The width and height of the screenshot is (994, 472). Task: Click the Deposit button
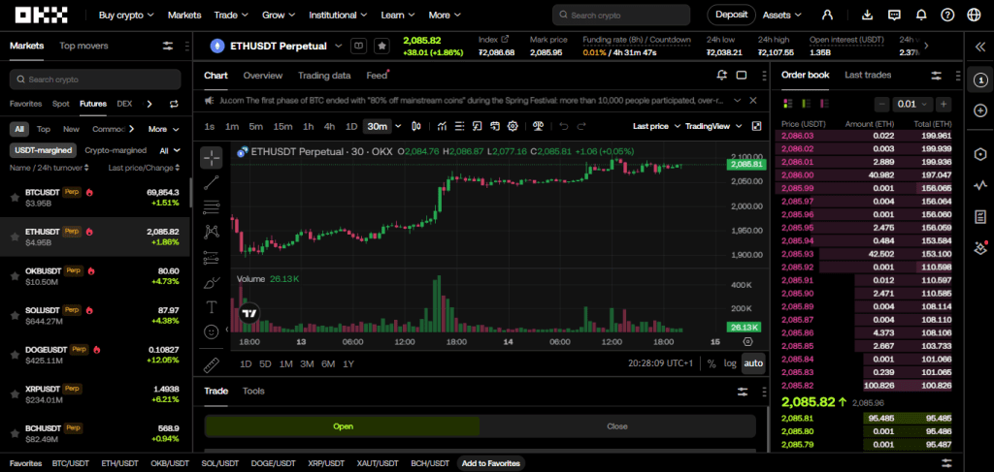tap(731, 14)
